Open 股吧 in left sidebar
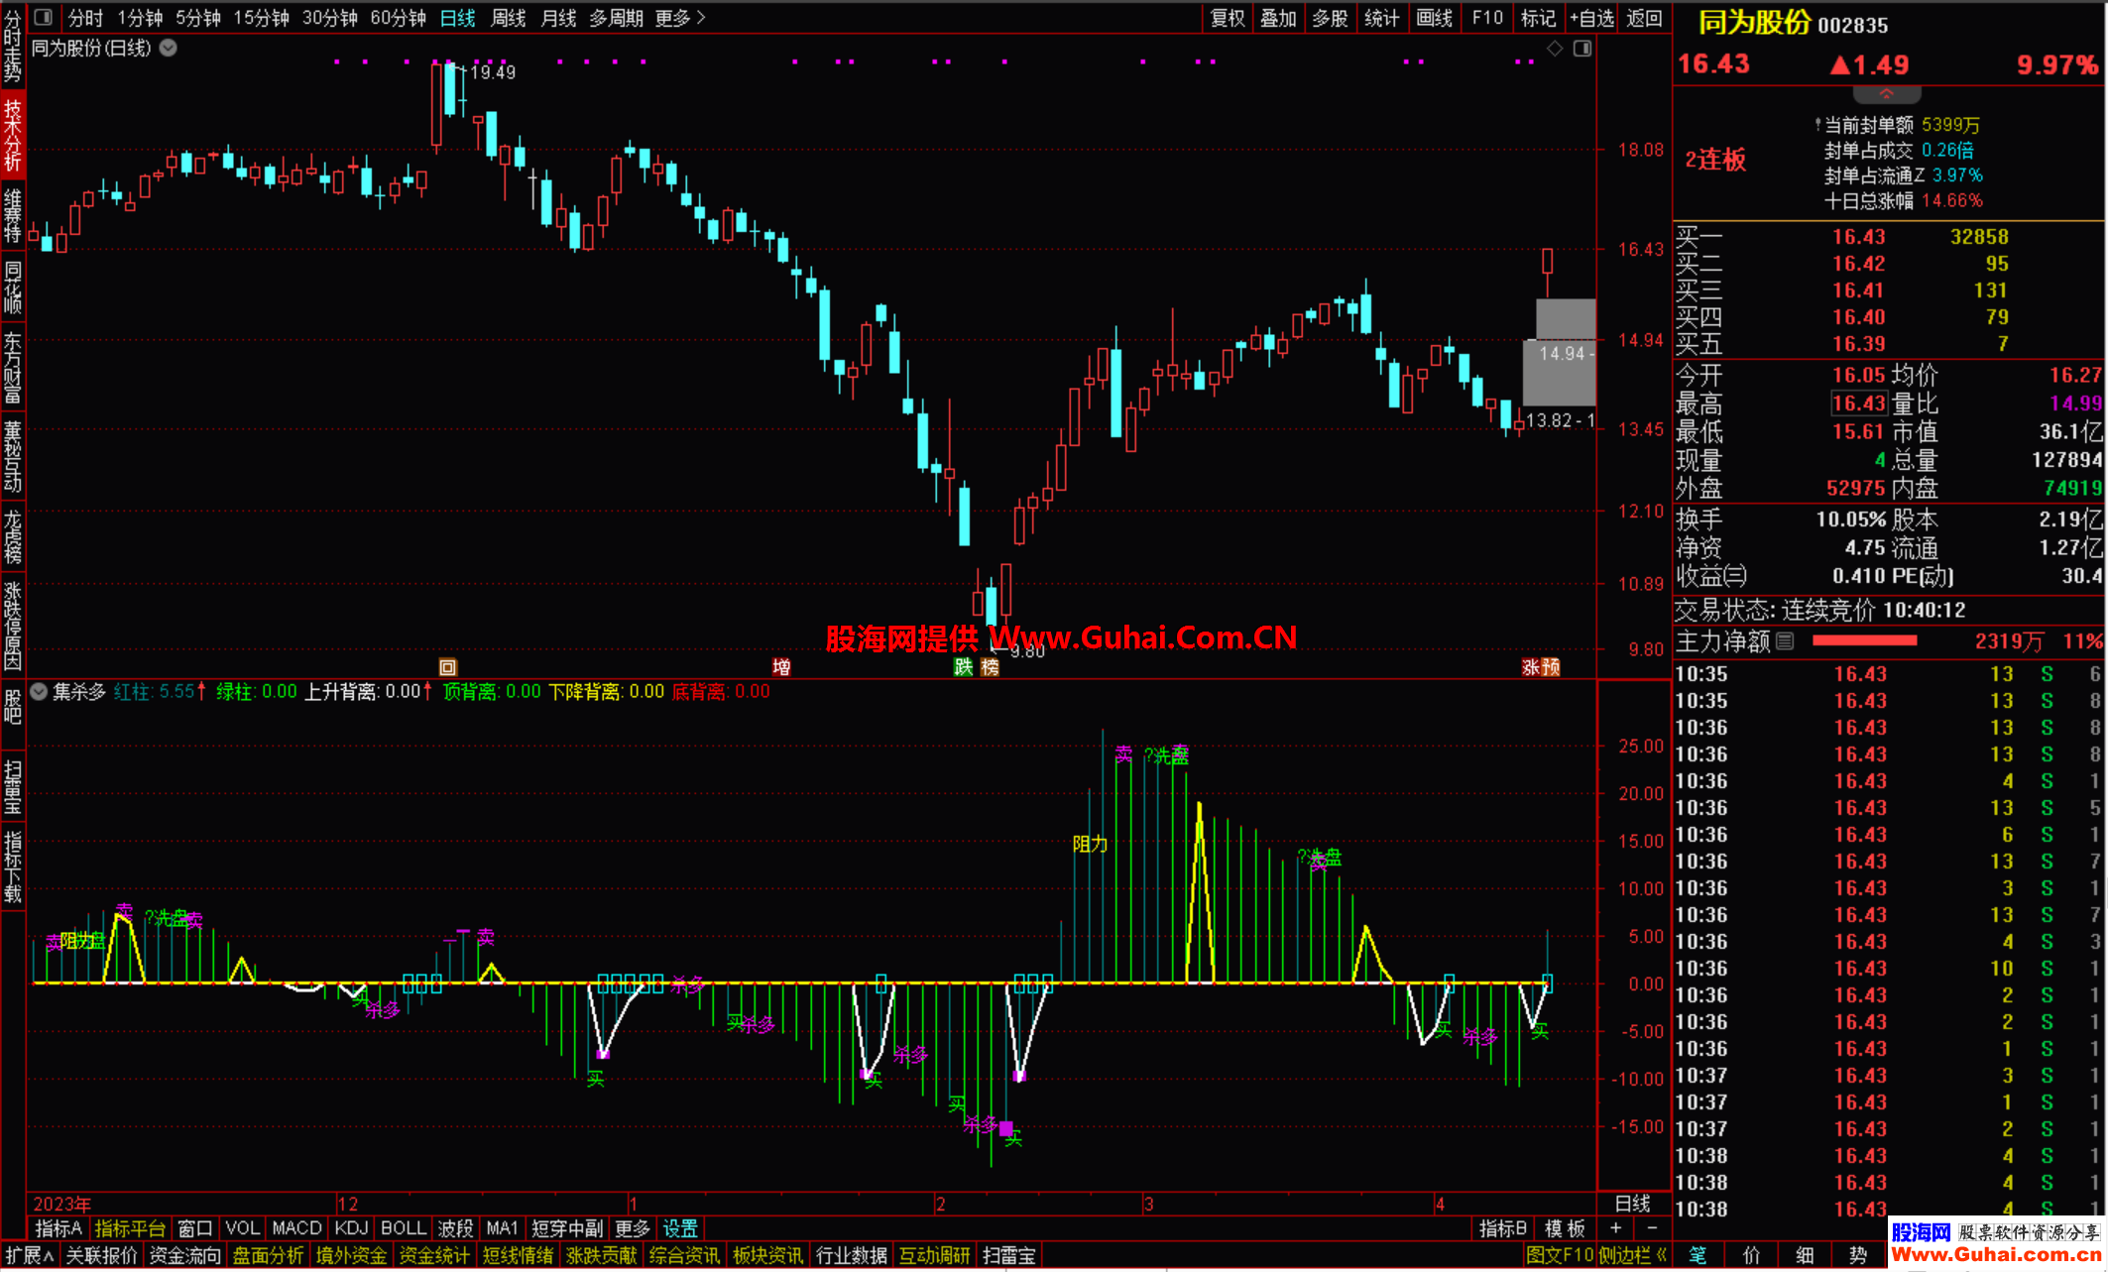 coord(12,707)
